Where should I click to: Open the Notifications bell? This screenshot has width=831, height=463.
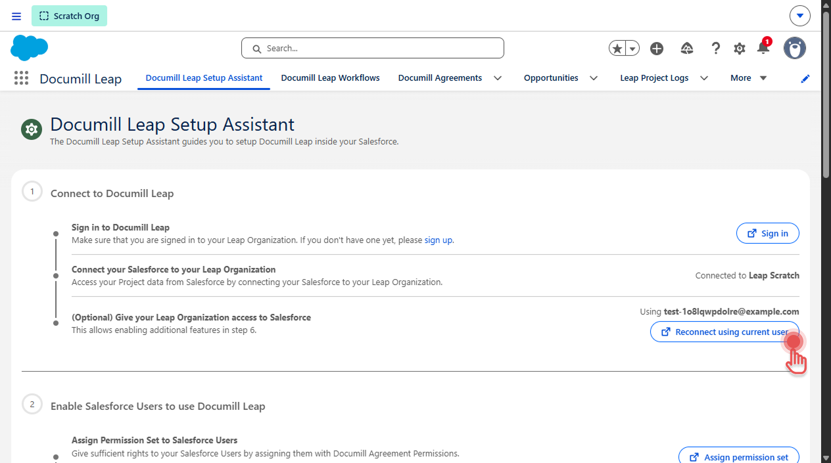pyautogui.click(x=763, y=47)
